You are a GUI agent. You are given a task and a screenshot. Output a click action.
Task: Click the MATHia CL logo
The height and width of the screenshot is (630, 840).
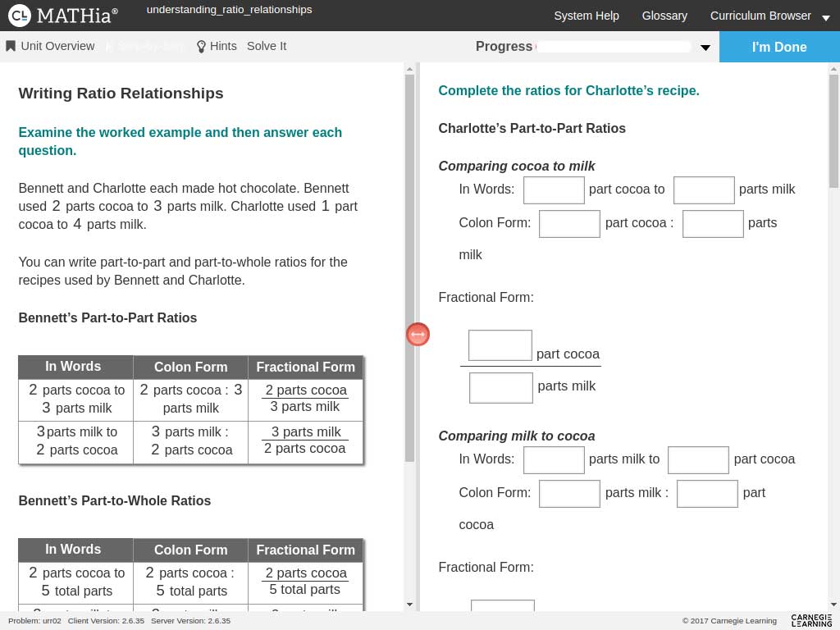click(62, 15)
